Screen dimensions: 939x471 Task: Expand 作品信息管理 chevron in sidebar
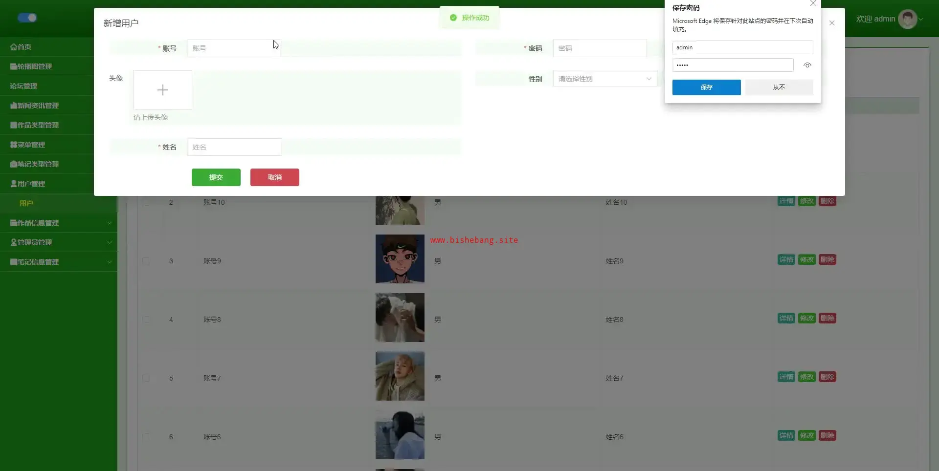click(109, 223)
